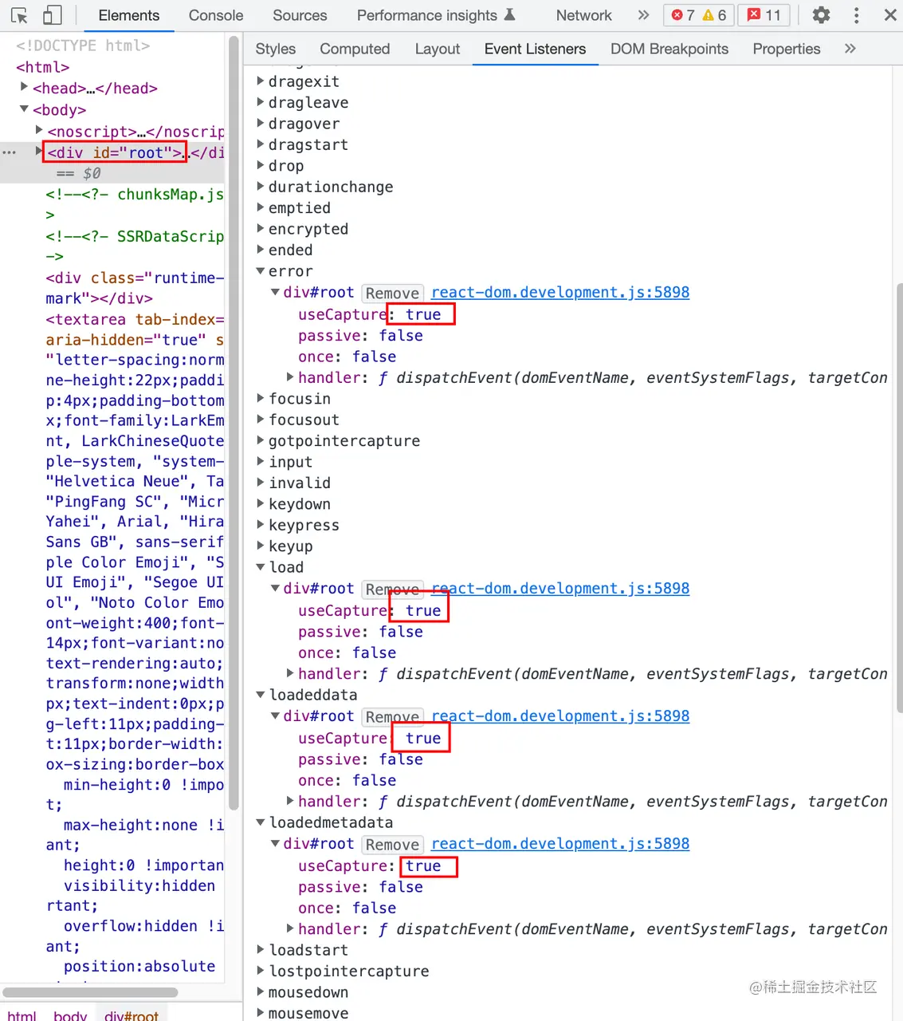This screenshot has height=1021, width=903.
Task: Select the textarea tab-index element line
Action: (x=135, y=319)
